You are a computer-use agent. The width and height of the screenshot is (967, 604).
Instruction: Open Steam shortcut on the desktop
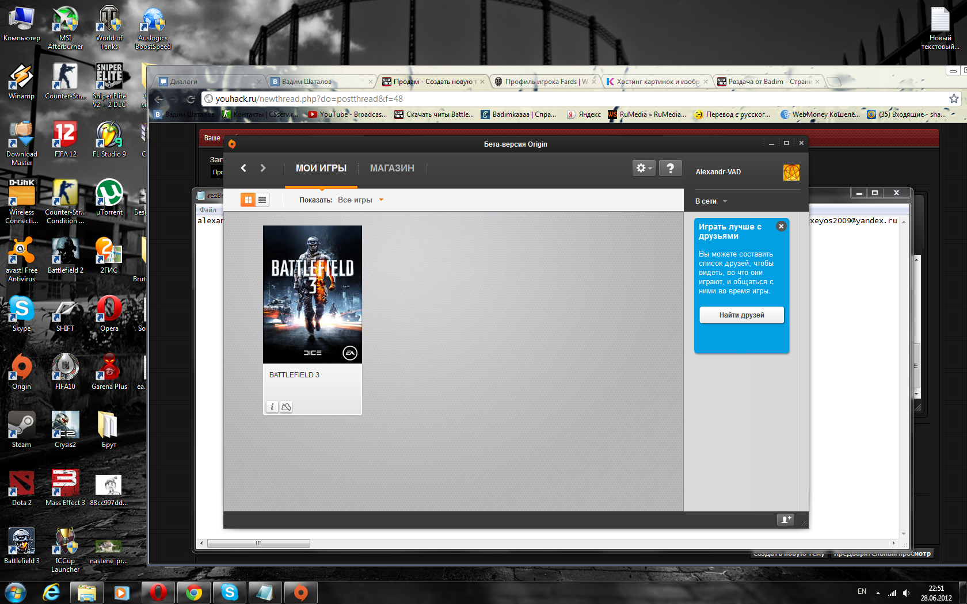pos(21,429)
